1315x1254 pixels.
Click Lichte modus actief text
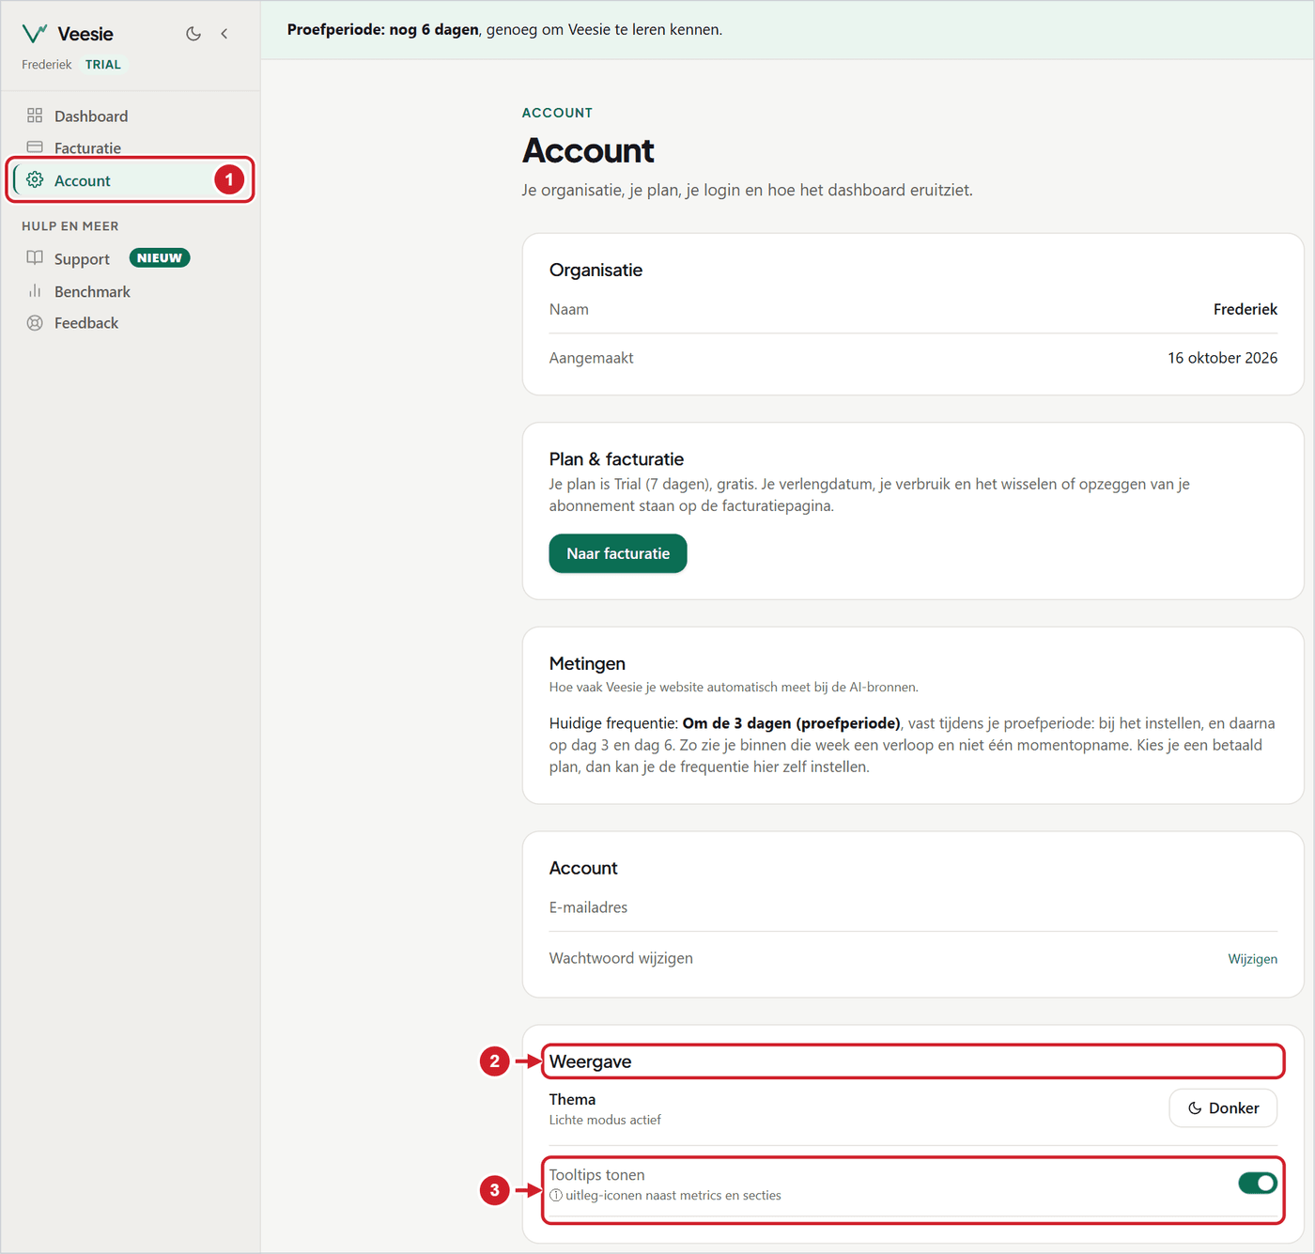(x=605, y=1120)
